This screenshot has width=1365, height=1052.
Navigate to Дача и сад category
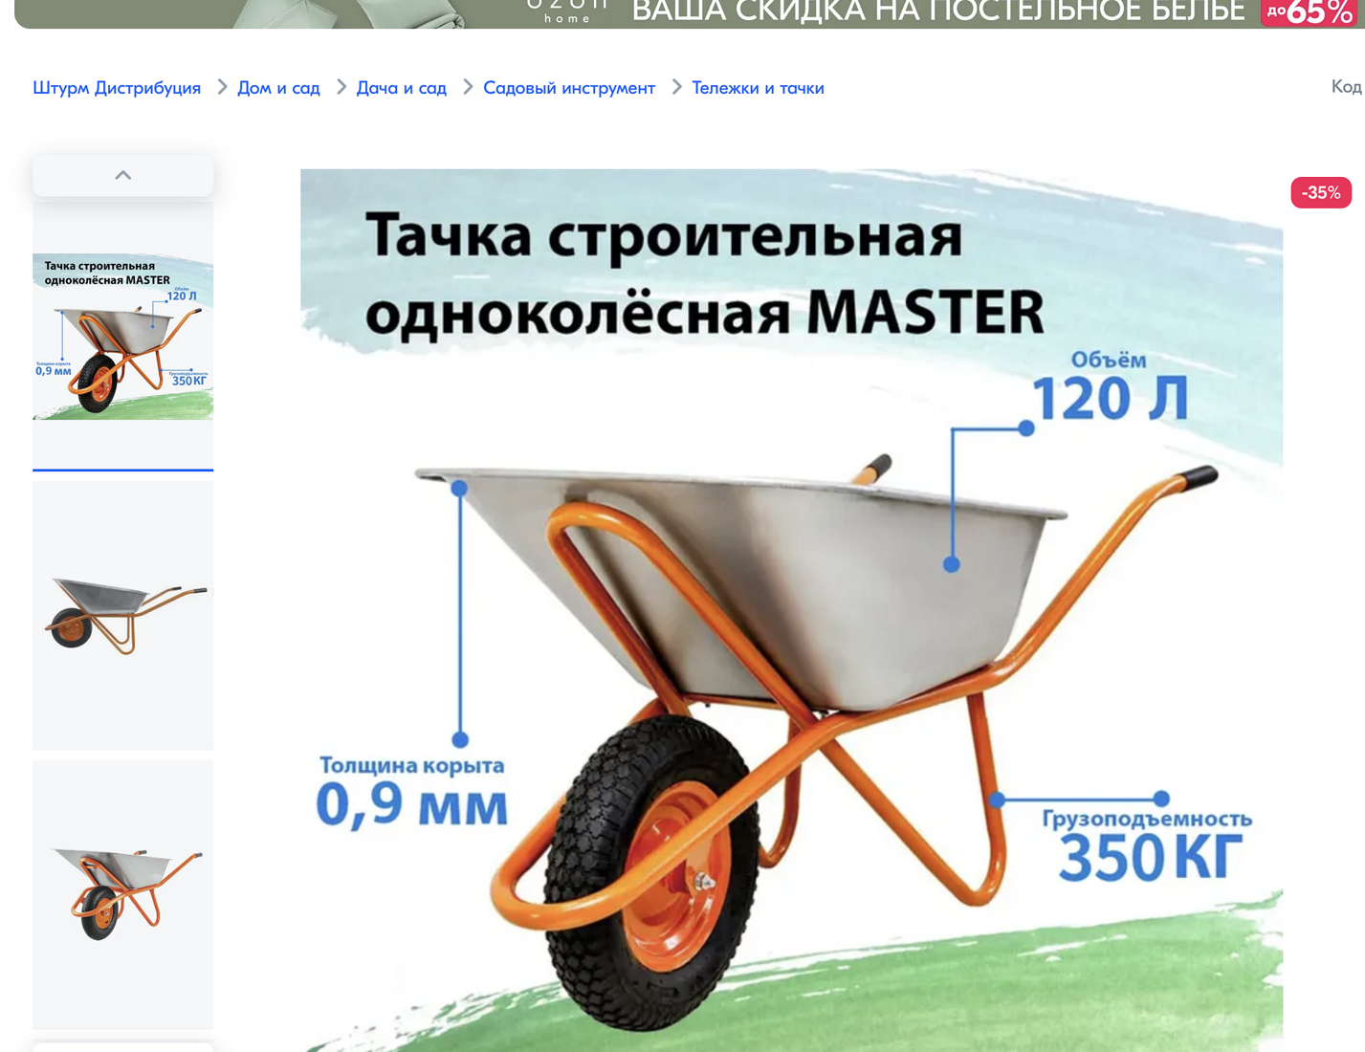click(x=401, y=88)
